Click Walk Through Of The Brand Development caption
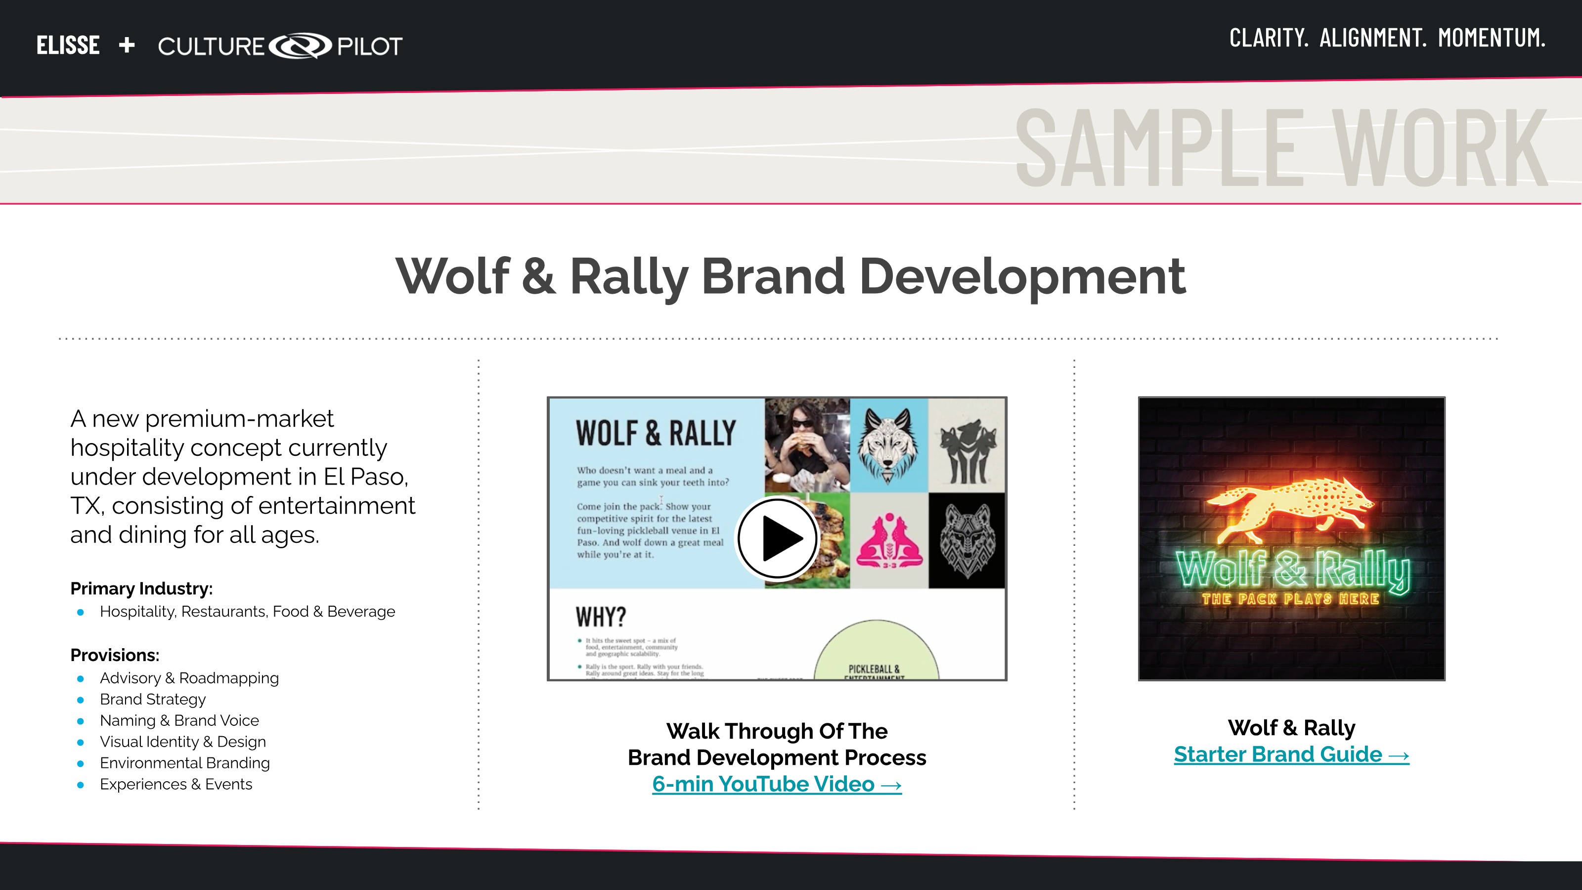1582x890 pixels. point(777,745)
